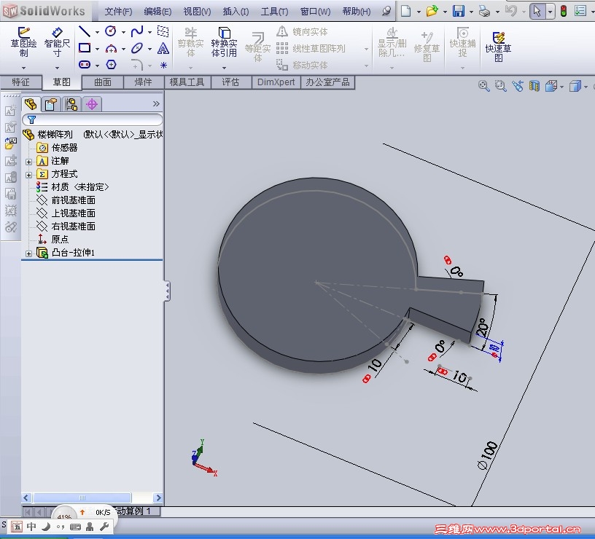This screenshot has width=595, height=539.
Task: Open the 智能尺寸 Smart Dimension tool
Action: click(x=57, y=44)
